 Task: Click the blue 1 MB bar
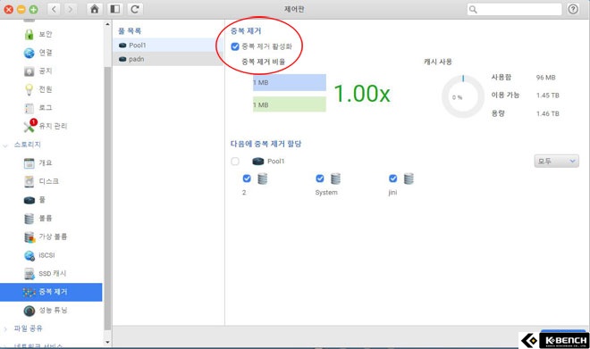(290, 83)
